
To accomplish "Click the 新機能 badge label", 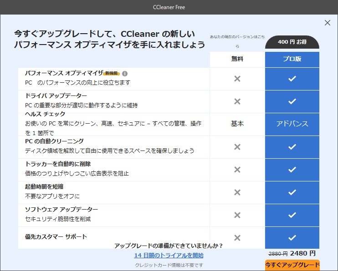I will (x=112, y=73).
